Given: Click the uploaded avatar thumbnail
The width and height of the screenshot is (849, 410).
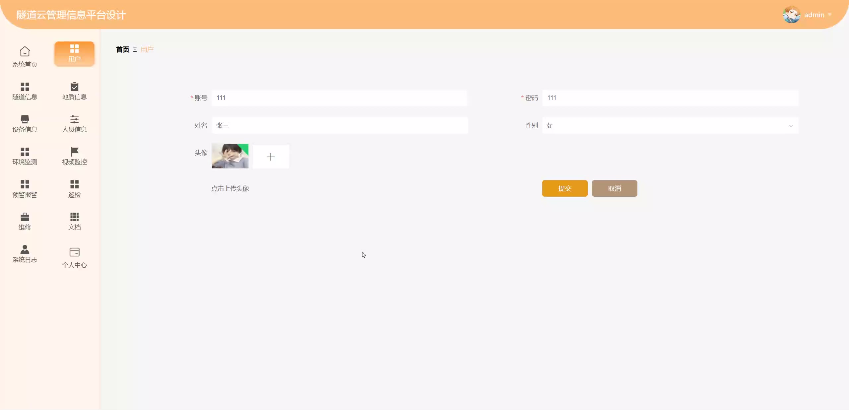Looking at the screenshot, I should pos(230,156).
